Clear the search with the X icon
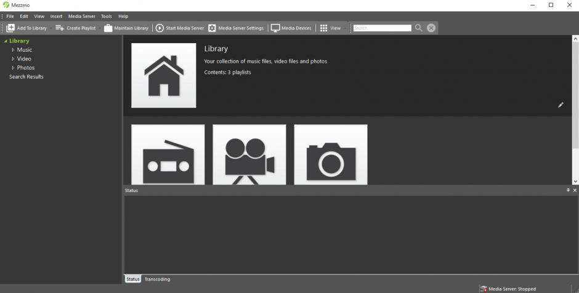579x293 pixels. coord(431,28)
